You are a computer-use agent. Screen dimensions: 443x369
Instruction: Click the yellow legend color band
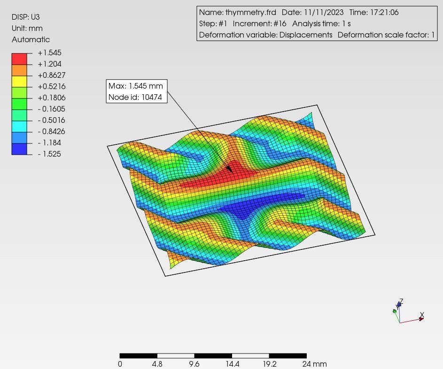(x=19, y=81)
